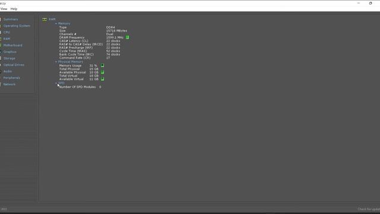380x214 pixels.
Task: Click the 1599.1 MHz value
Action: point(115,37)
